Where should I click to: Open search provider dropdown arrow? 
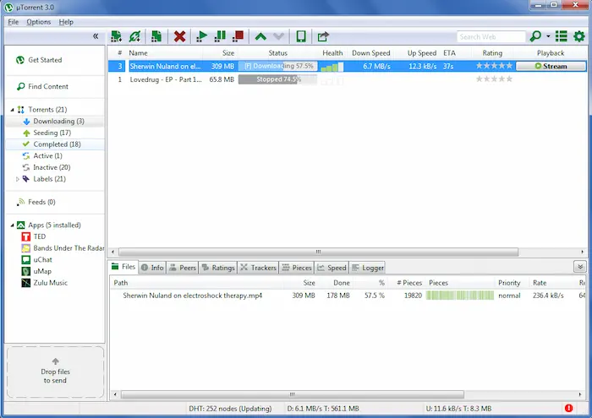548,36
